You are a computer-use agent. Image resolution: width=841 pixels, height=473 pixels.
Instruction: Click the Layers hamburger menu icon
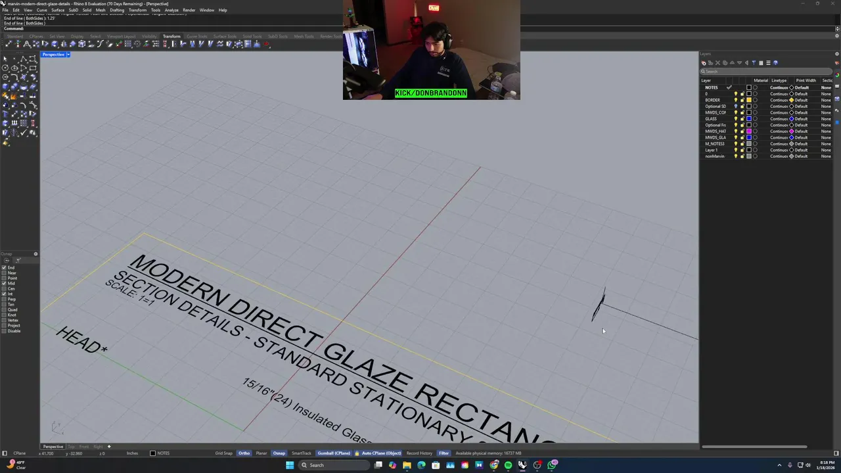click(x=768, y=63)
